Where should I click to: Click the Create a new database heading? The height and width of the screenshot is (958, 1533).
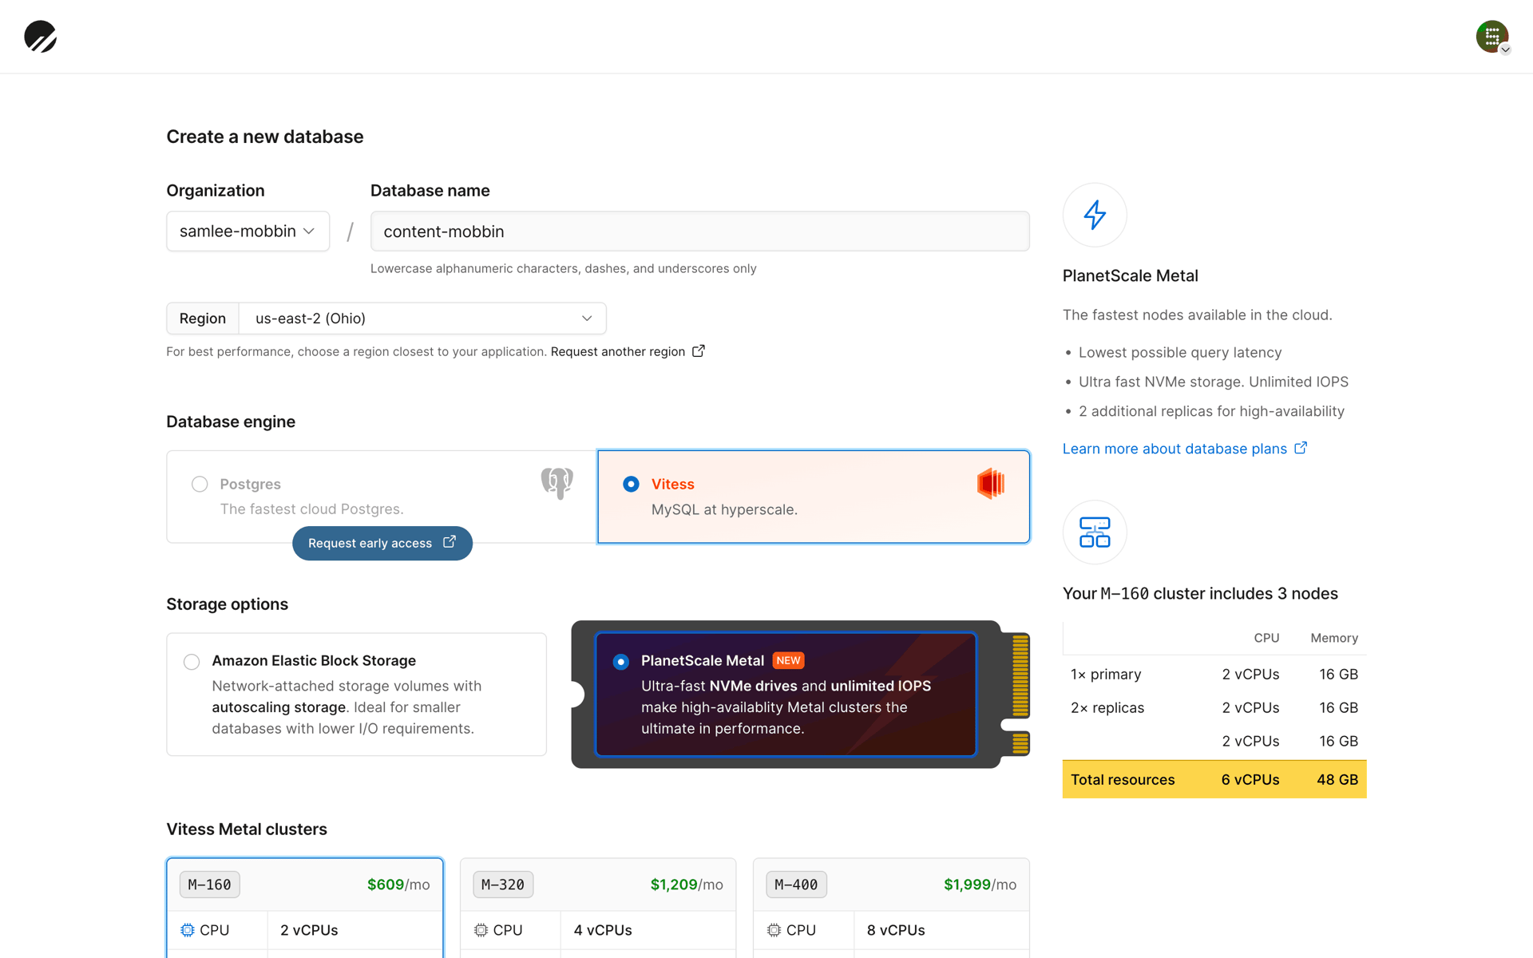click(x=265, y=137)
